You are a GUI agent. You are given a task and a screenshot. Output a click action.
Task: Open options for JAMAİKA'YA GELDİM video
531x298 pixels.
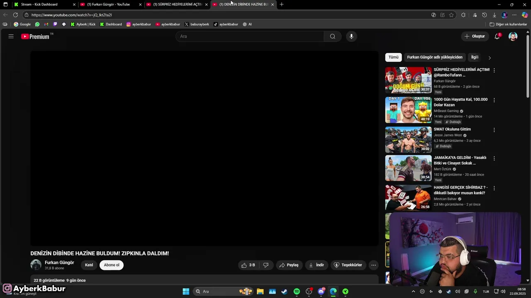click(x=494, y=159)
